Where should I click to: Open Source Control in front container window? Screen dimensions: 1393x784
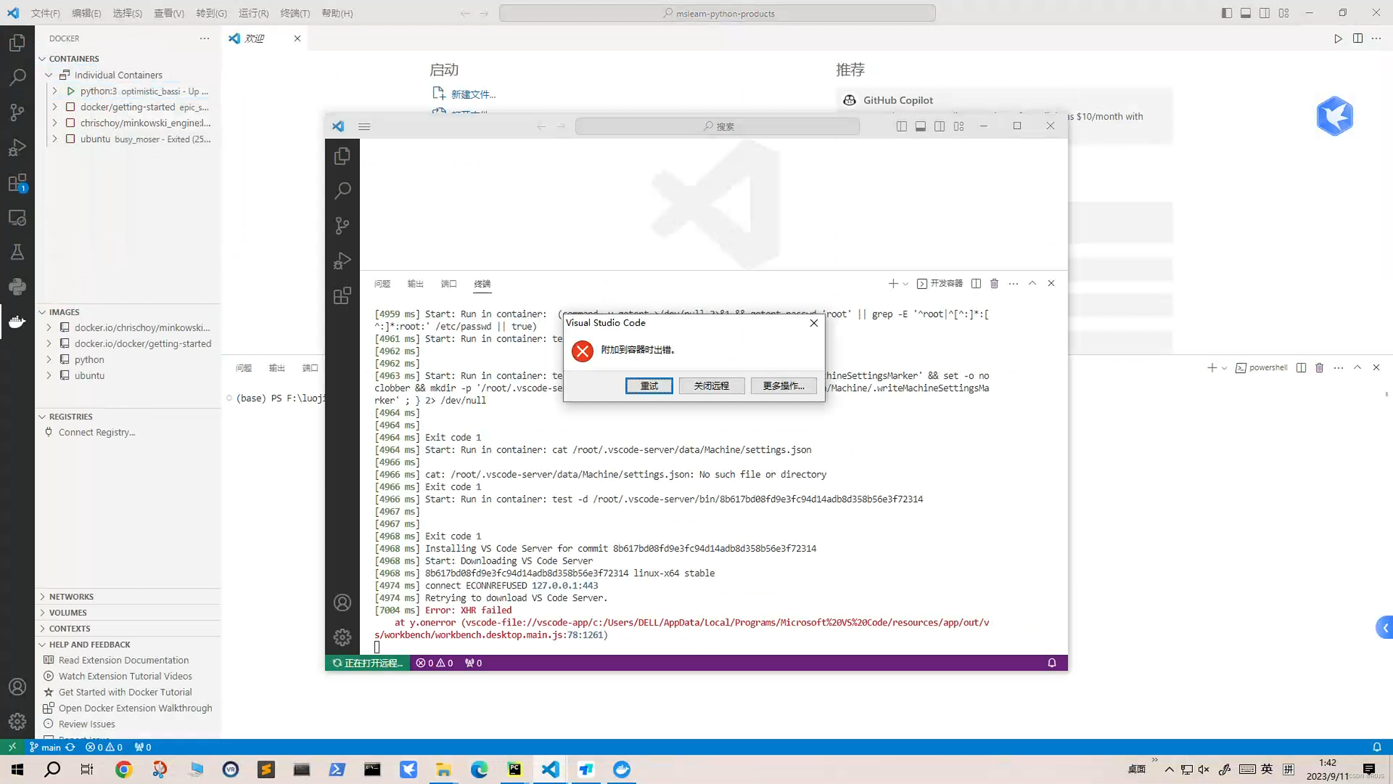pos(342,226)
